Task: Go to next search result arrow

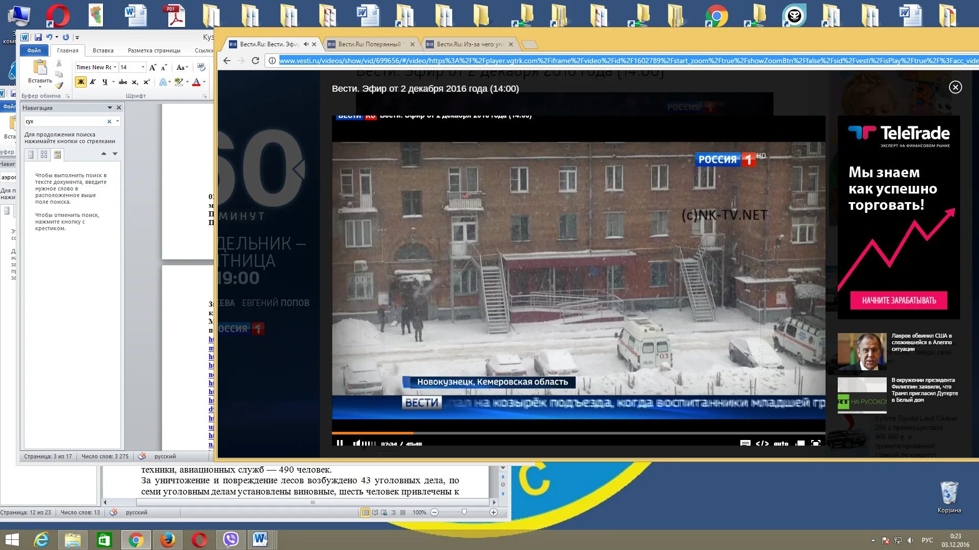Action: point(115,153)
